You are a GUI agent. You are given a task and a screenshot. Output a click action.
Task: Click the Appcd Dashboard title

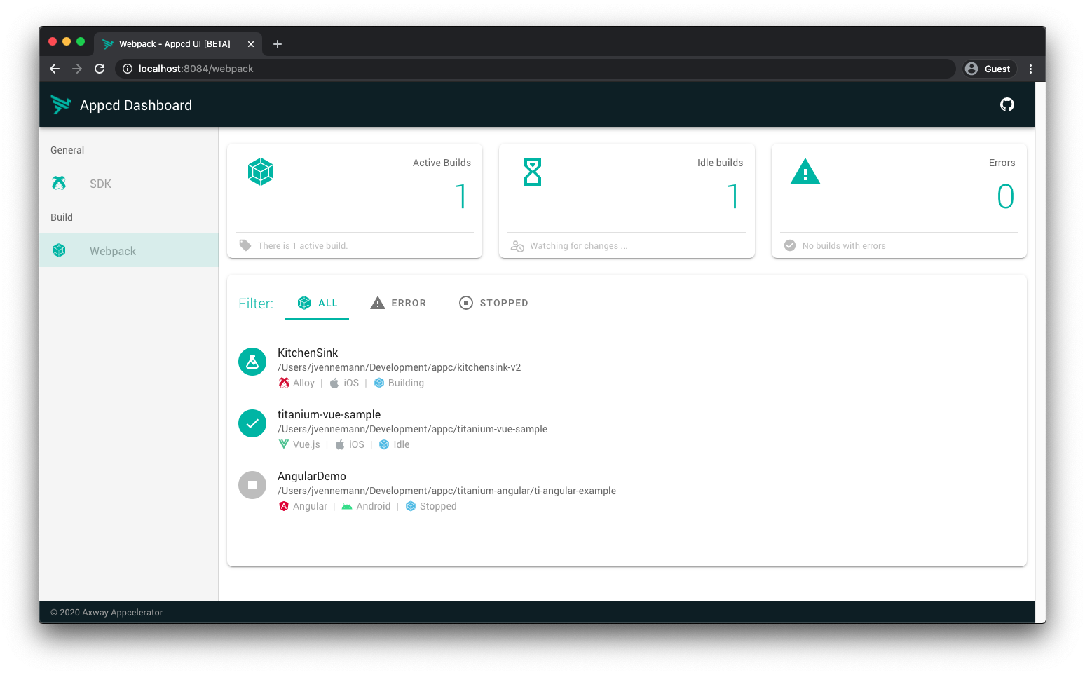pyautogui.click(x=136, y=105)
